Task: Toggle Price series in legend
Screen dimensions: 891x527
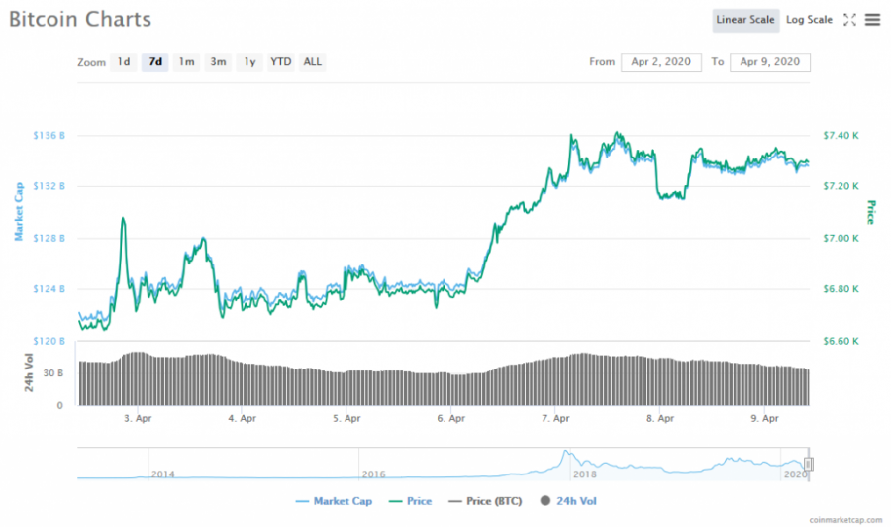Action: click(410, 501)
